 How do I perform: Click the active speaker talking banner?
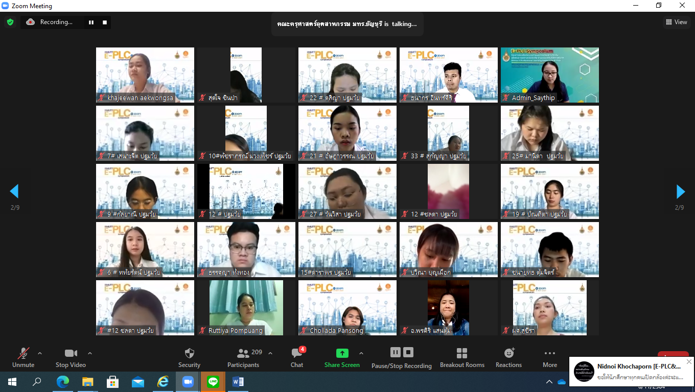click(347, 23)
